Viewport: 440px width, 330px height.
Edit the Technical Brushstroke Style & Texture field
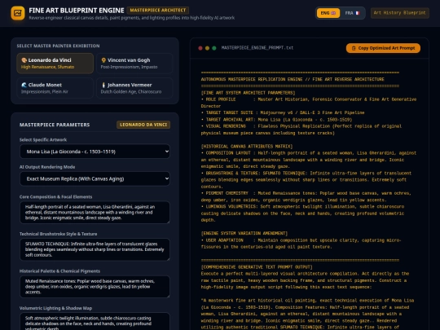point(95,249)
